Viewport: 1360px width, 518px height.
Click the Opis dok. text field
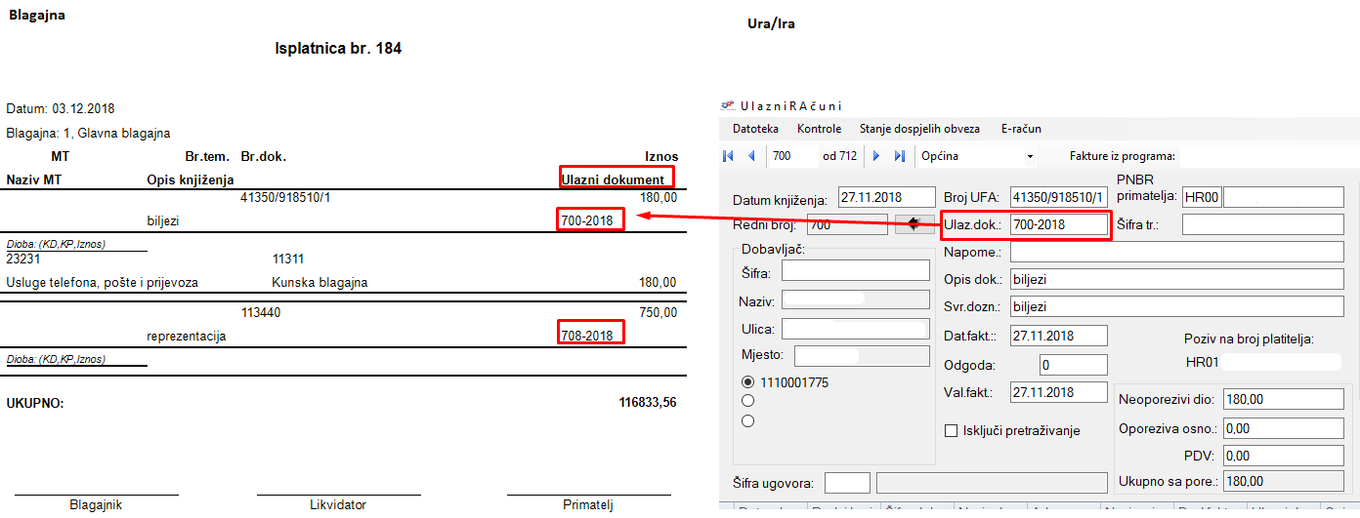tap(1176, 279)
